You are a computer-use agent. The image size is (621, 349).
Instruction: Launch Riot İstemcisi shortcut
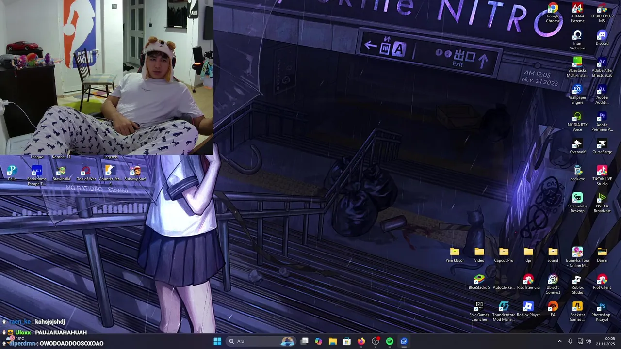[528, 282]
